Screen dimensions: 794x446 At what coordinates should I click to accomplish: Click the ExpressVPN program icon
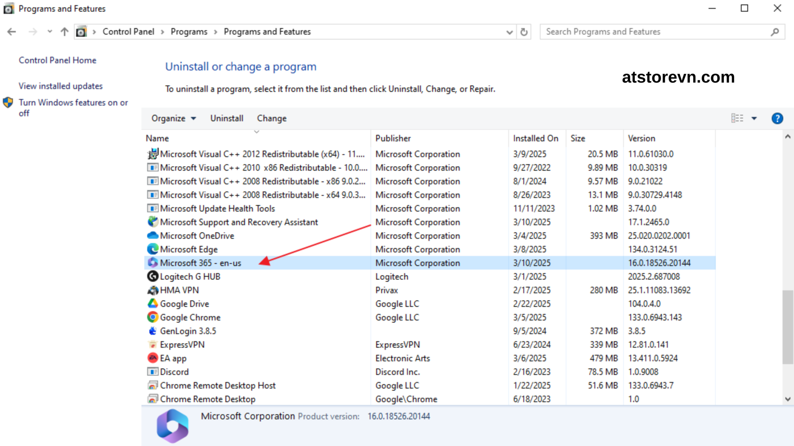pos(153,344)
